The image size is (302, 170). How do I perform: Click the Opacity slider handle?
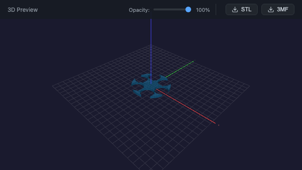tap(188, 9)
